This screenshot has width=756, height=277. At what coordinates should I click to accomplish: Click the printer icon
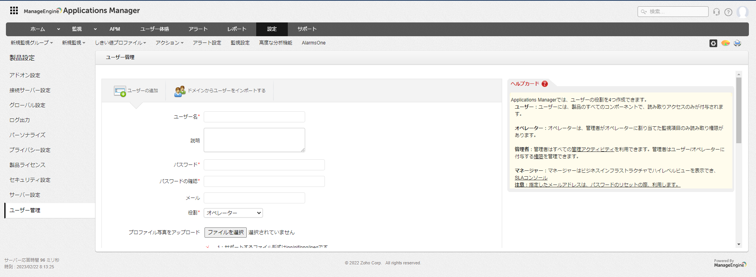pos(737,43)
